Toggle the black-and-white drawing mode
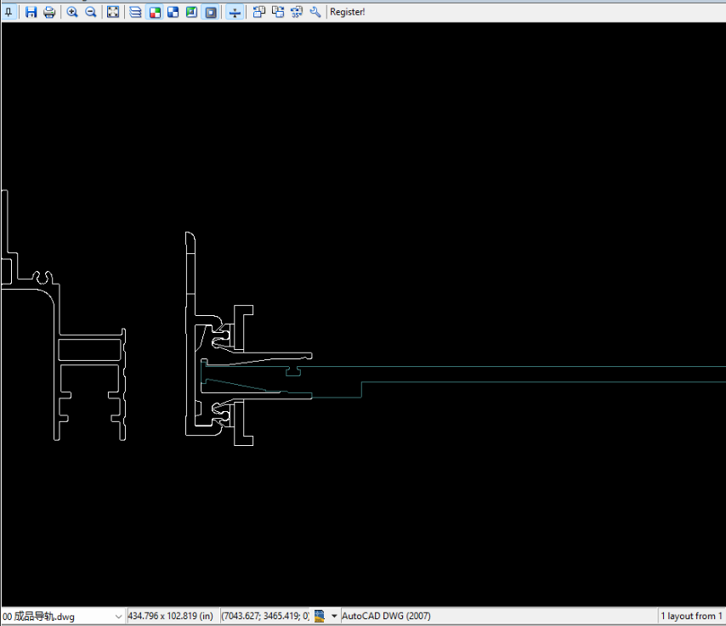The width and height of the screenshot is (726, 626). [x=173, y=12]
